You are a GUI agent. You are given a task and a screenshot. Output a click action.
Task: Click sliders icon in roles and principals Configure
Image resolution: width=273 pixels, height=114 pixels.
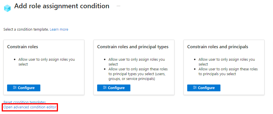pos(194,88)
